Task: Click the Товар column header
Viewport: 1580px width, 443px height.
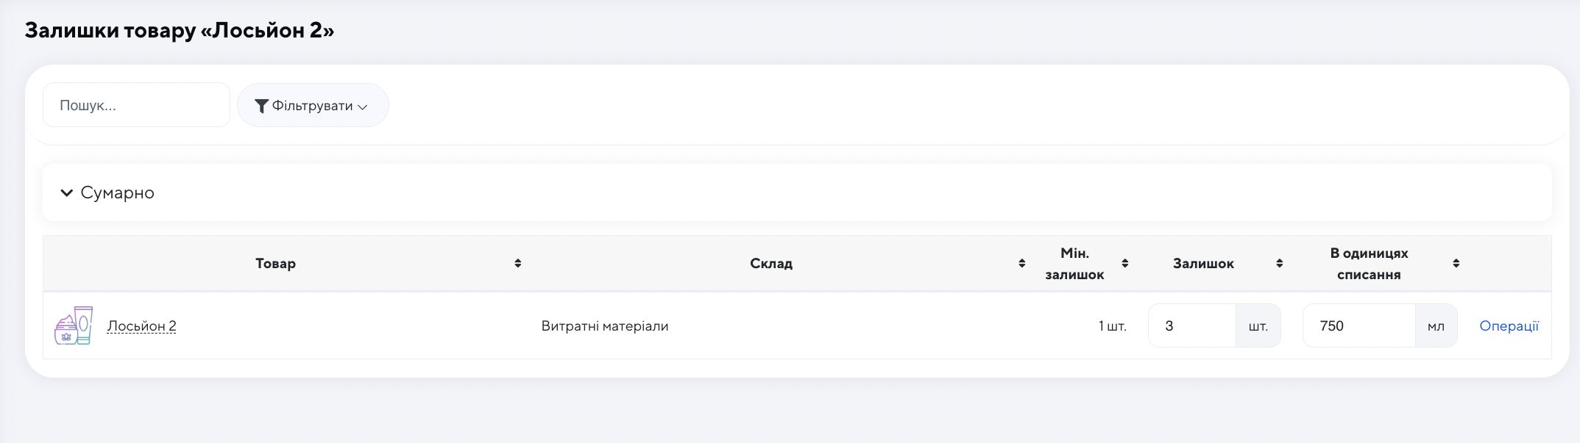Action: tap(275, 263)
